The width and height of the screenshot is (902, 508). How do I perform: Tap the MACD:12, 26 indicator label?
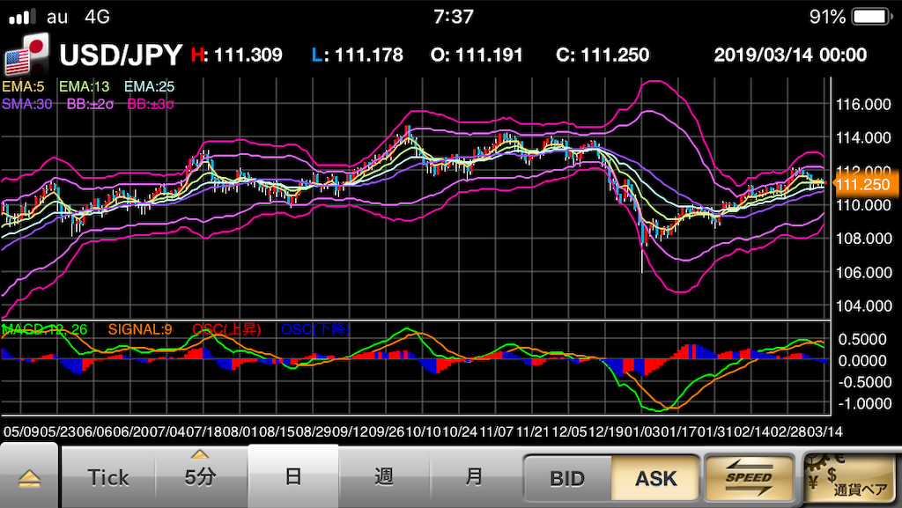[x=45, y=329]
